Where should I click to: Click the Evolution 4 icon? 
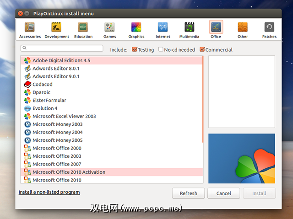pos(27,108)
